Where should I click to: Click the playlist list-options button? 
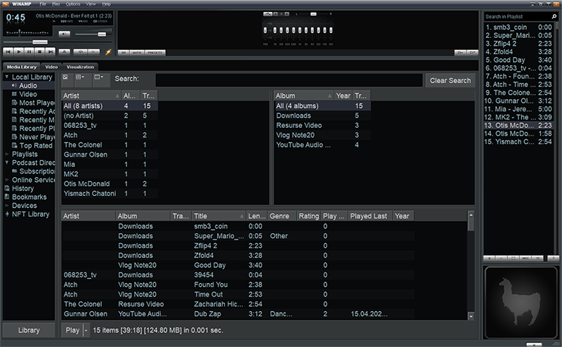pyautogui.click(x=537, y=258)
